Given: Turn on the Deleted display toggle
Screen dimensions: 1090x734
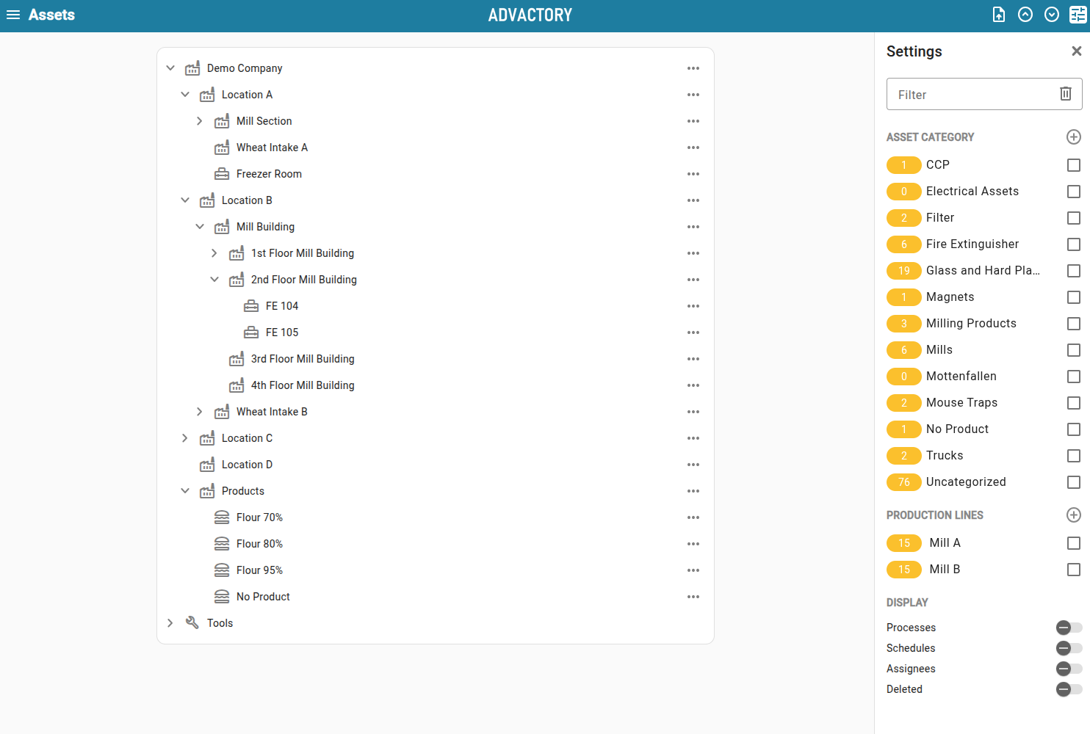Looking at the screenshot, I should (1069, 689).
